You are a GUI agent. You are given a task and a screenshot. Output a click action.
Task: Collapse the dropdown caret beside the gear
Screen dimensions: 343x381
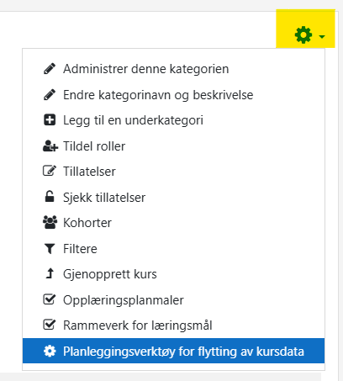pos(322,36)
